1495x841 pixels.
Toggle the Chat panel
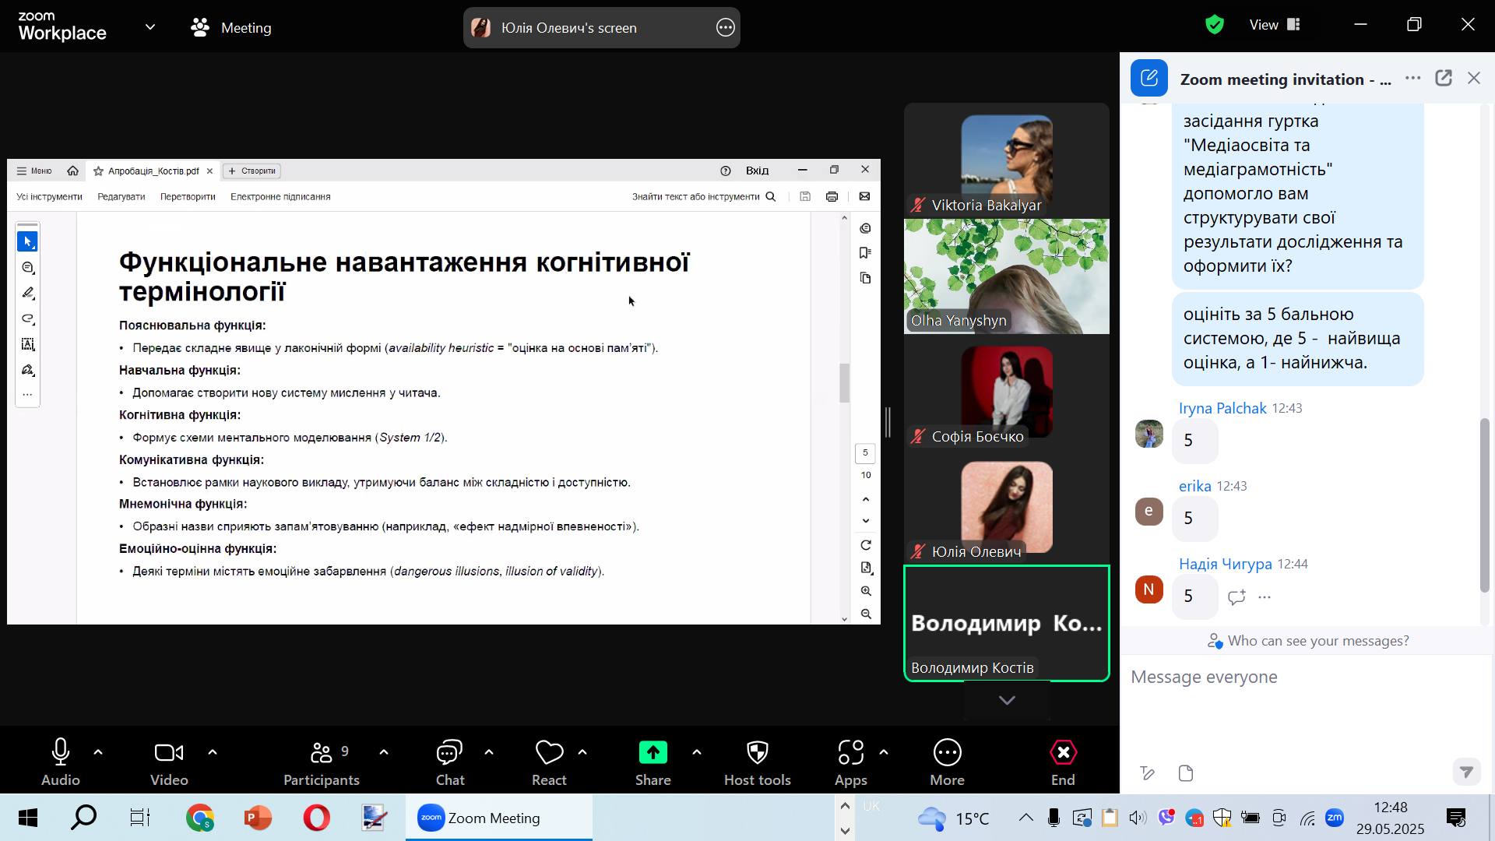(x=450, y=762)
